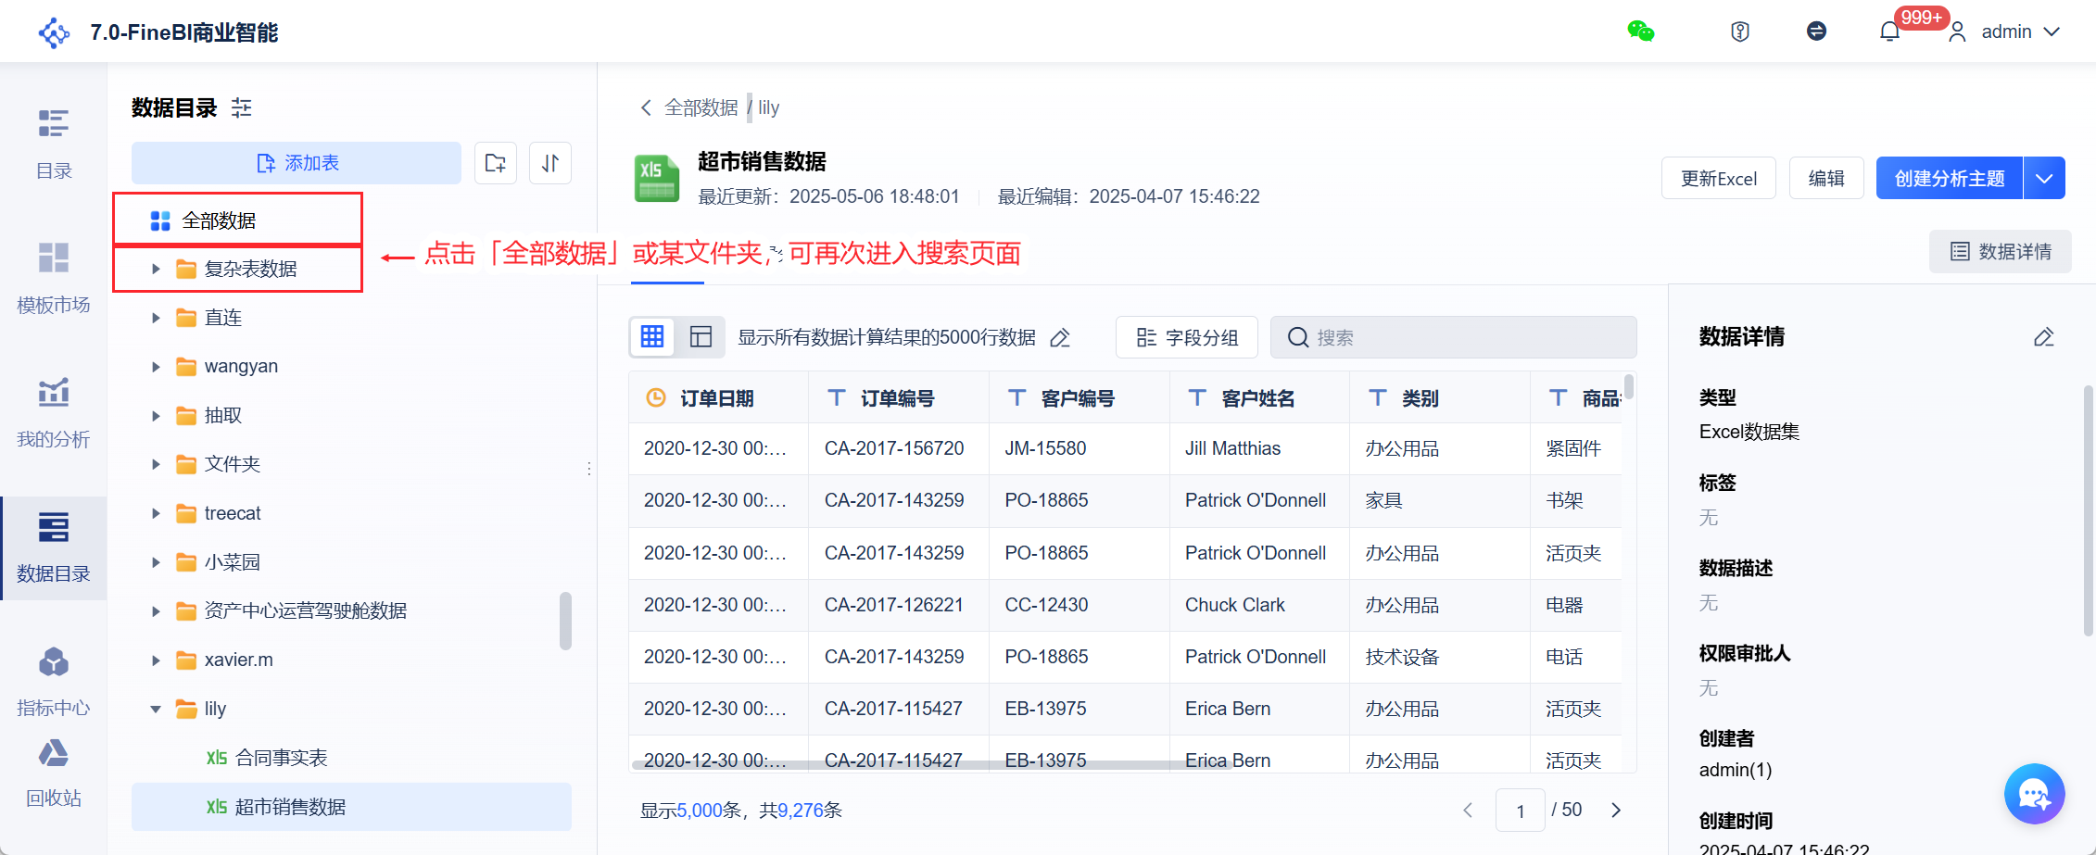Click the 订单日期 column time type icon

(655, 397)
